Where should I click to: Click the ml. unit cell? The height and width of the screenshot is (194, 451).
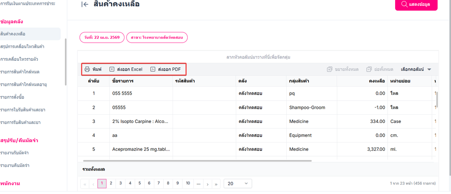pos(410,149)
